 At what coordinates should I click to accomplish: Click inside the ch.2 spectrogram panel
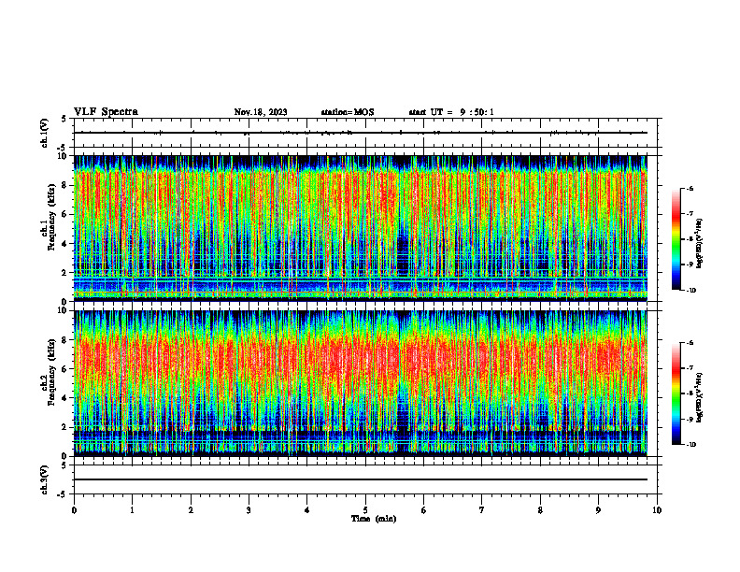click(361, 383)
